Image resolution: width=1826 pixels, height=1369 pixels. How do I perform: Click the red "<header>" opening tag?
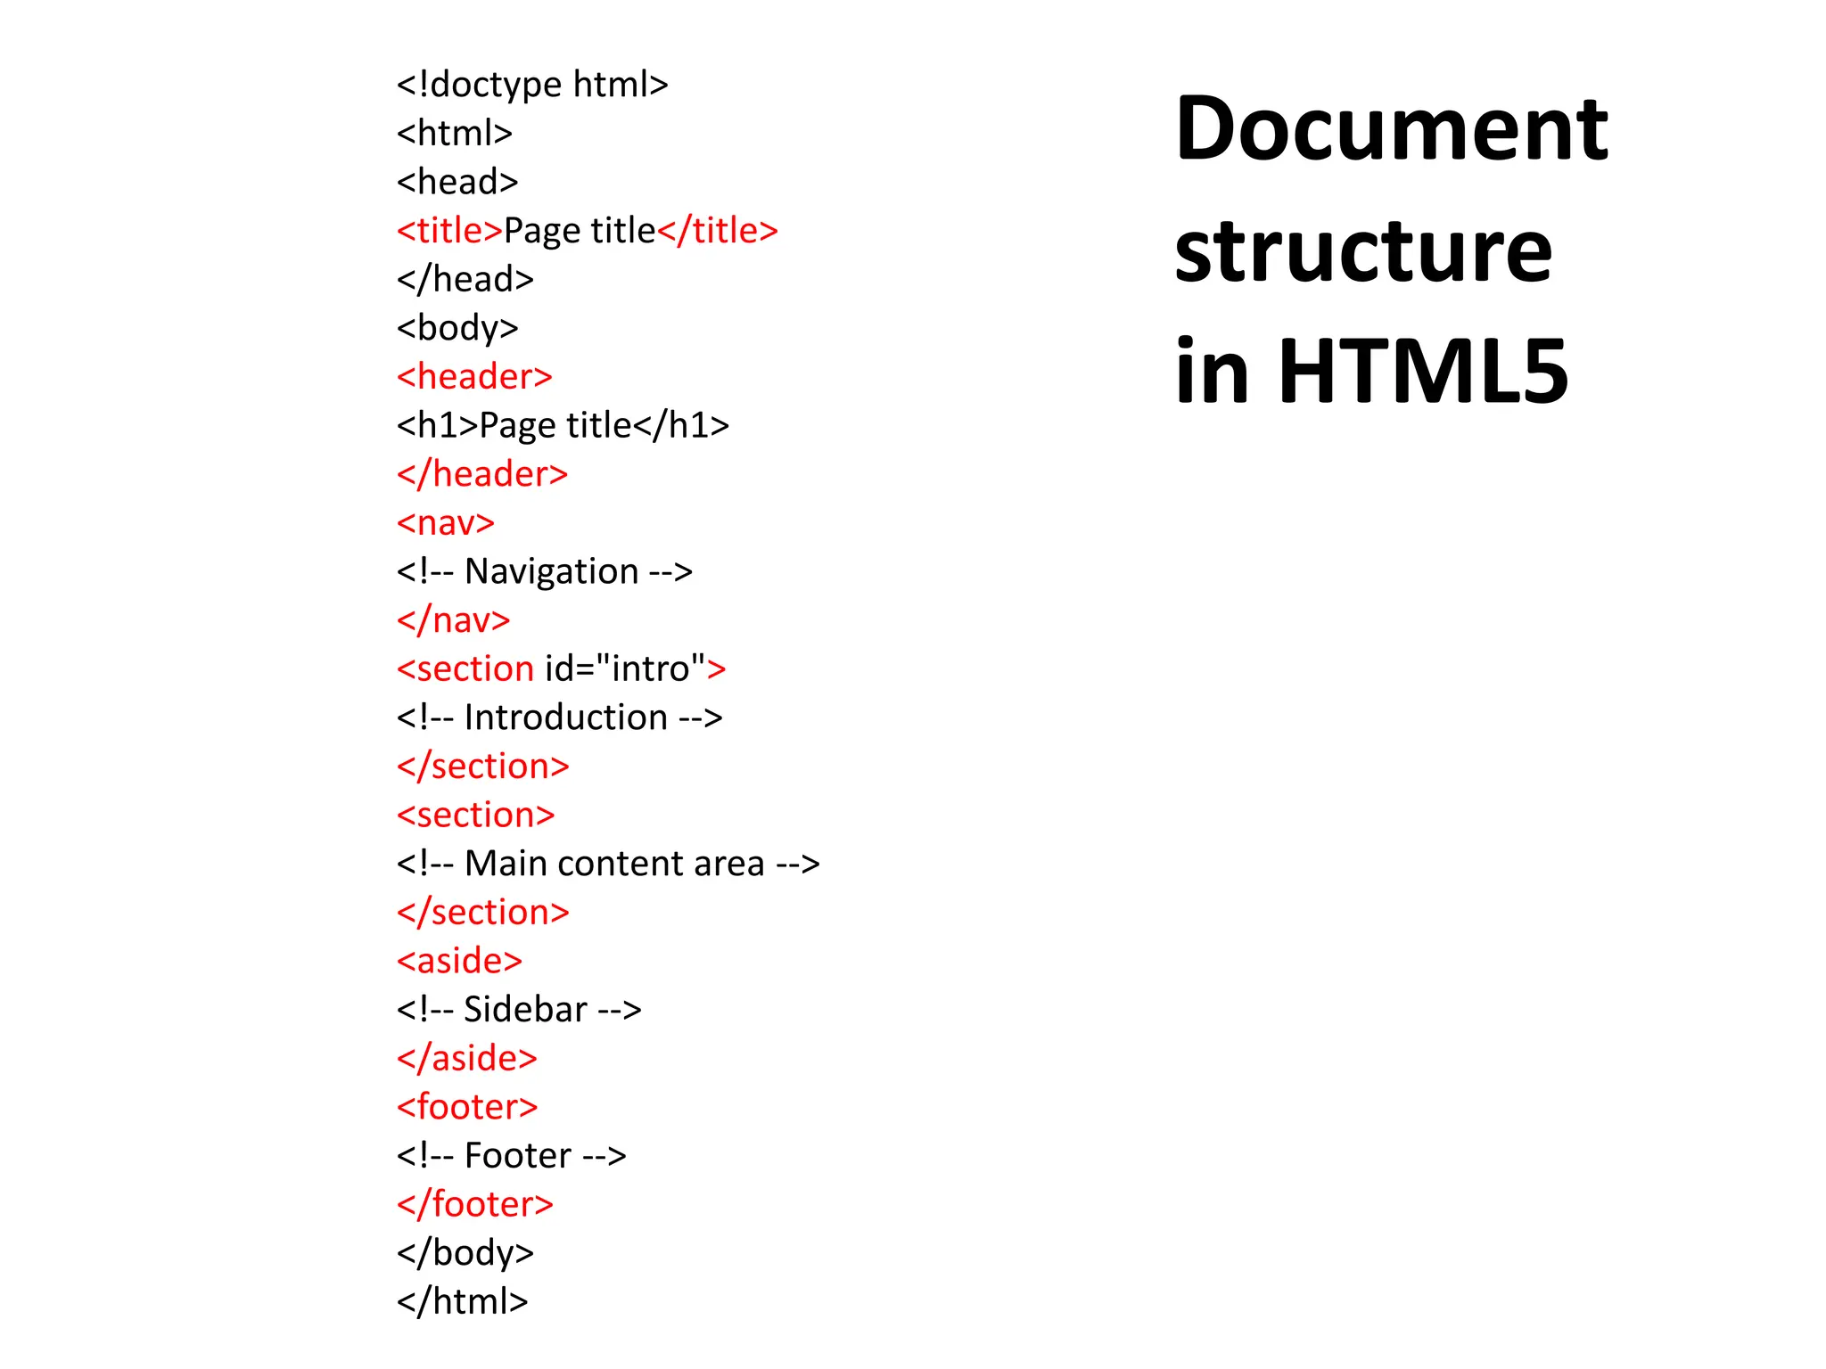click(x=474, y=376)
